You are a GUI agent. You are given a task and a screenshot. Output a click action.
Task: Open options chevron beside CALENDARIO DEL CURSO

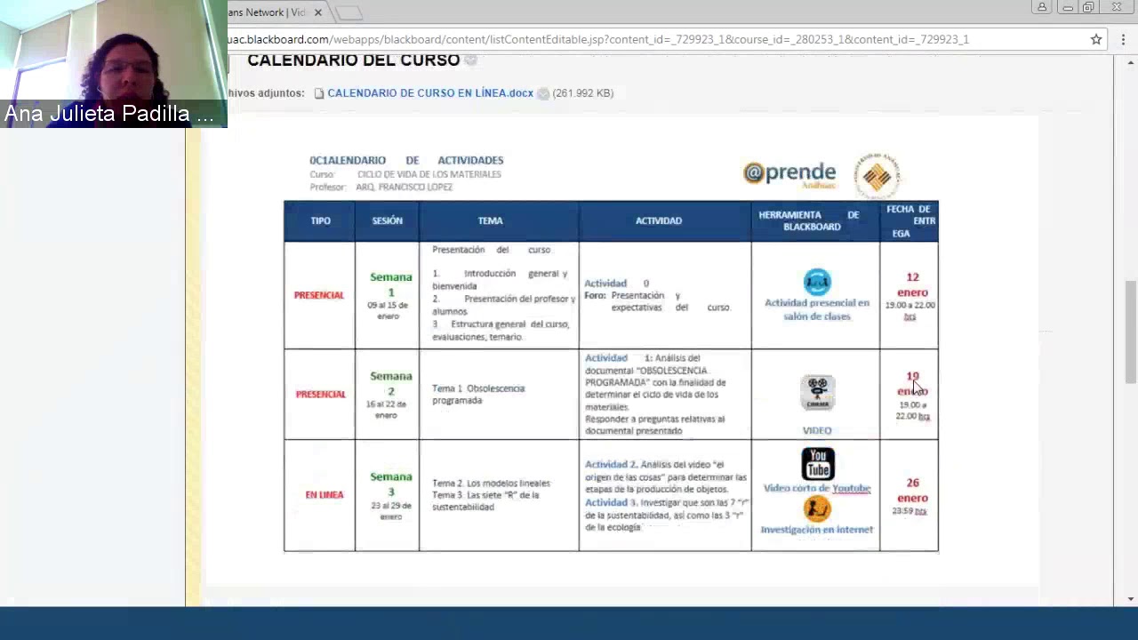tap(471, 60)
